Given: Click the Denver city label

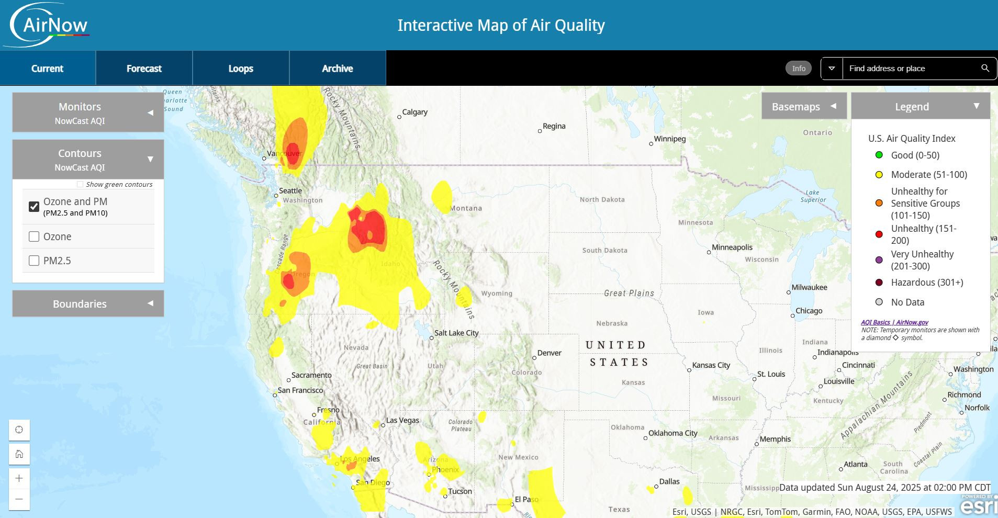Looking at the screenshot, I should click(549, 353).
